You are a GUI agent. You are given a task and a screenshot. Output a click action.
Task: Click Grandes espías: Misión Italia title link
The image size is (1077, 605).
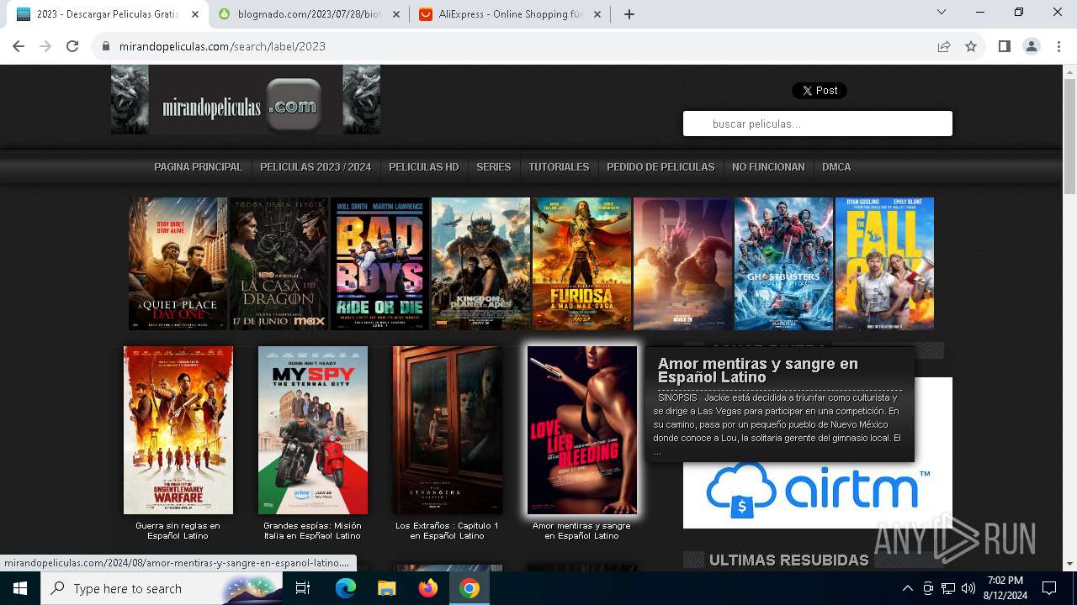tap(312, 531)
